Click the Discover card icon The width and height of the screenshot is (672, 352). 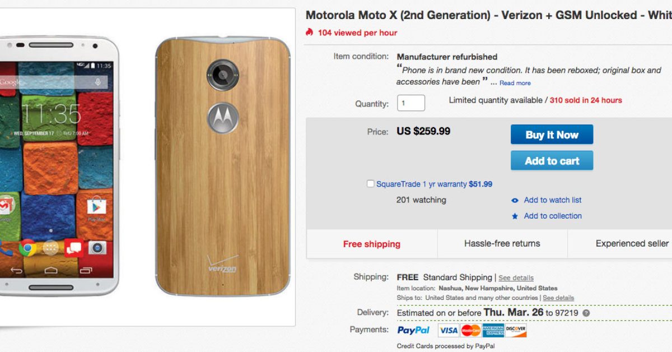(x=516, y=331)
